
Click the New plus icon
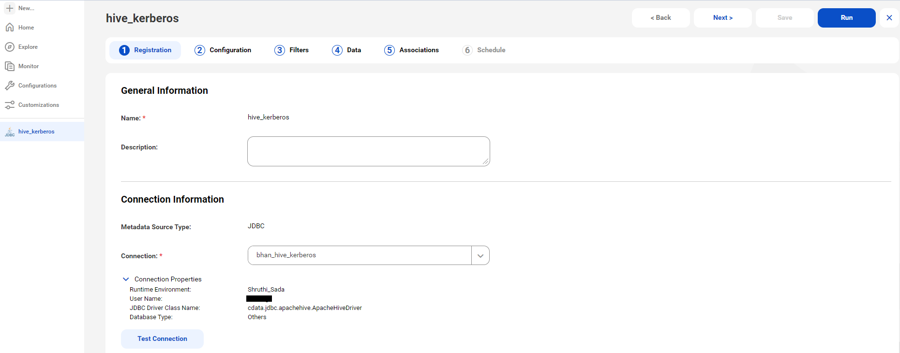pos(9,8)
